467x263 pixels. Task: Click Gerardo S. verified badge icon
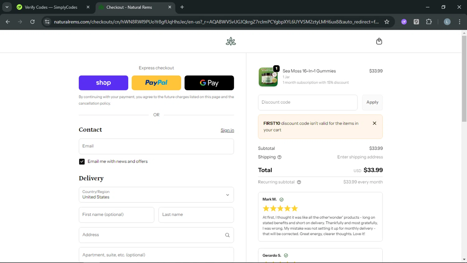[x=286, y=256]
